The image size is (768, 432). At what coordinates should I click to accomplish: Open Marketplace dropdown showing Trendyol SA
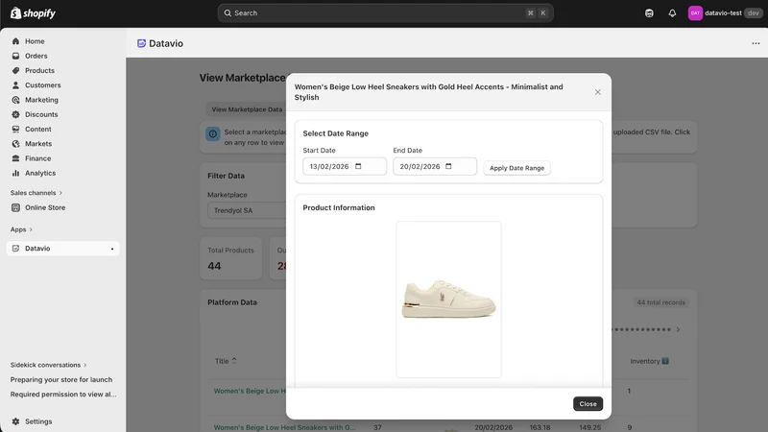[x=247, y=210]
